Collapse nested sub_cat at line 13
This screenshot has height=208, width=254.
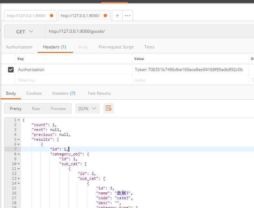pos(19,178)
